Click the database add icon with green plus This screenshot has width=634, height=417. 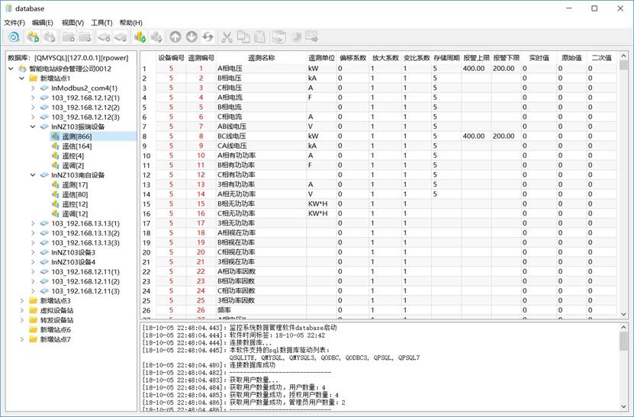(x=33, y=37)
